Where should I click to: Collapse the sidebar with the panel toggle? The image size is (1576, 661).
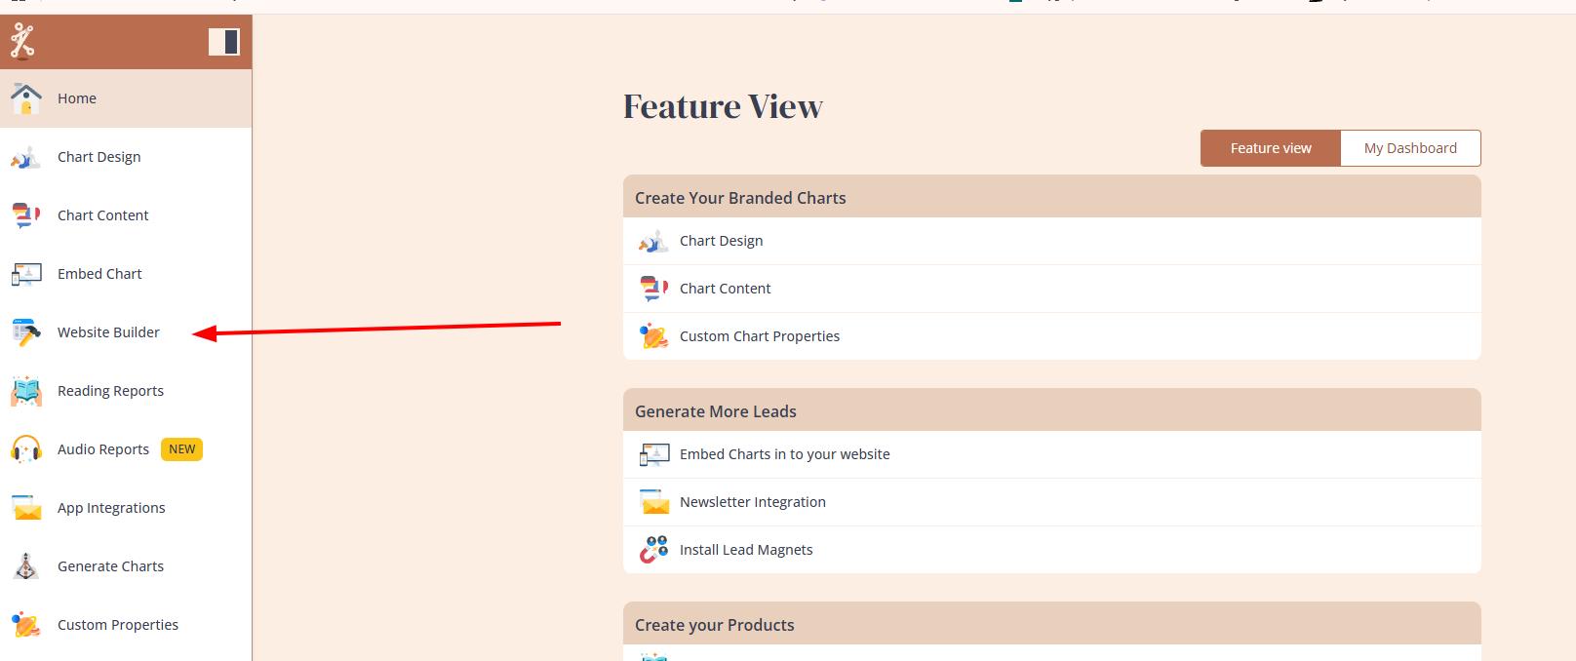tap(223, 42)
